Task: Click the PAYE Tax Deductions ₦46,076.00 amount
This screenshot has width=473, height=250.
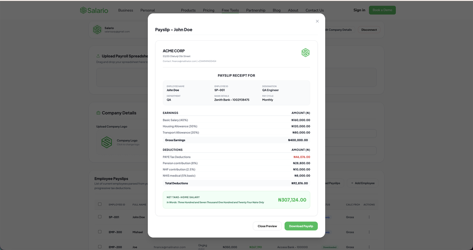Action: pos(302,157)
